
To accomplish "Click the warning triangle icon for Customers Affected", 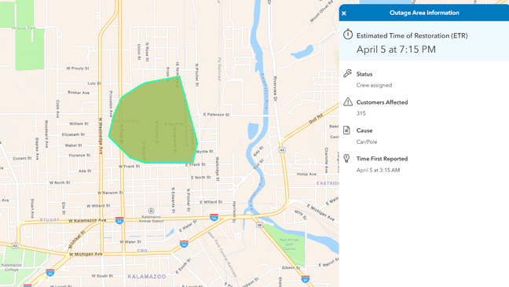I will point(348,101).
